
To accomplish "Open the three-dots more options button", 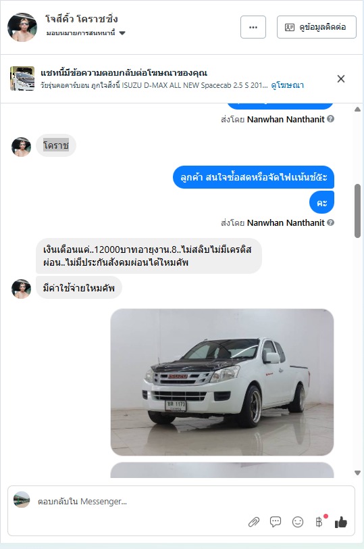I will 253,27.
